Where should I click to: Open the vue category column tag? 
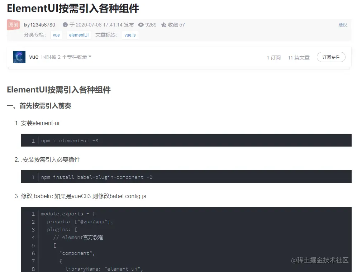point(56,35)
